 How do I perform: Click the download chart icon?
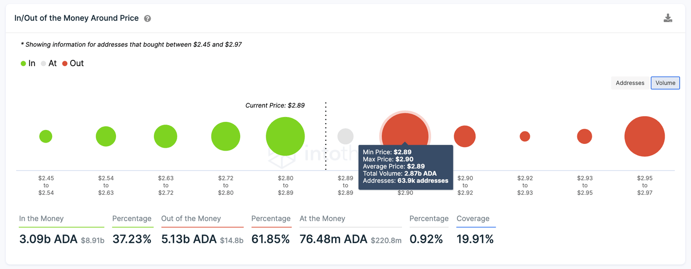tap(668, 18)
